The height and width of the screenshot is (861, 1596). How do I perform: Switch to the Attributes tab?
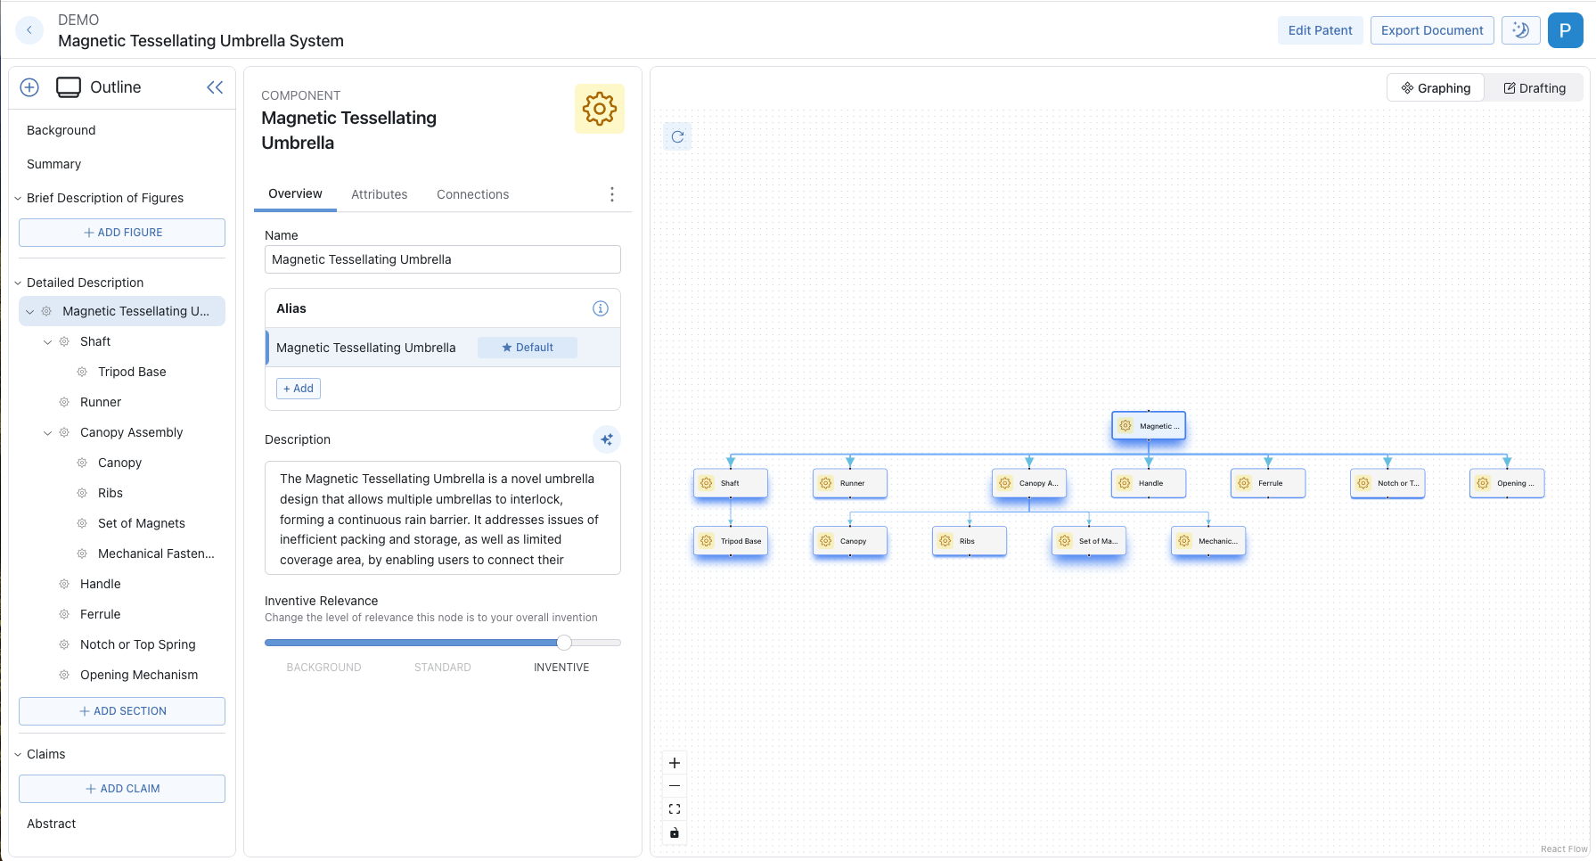tap(380, 194)
